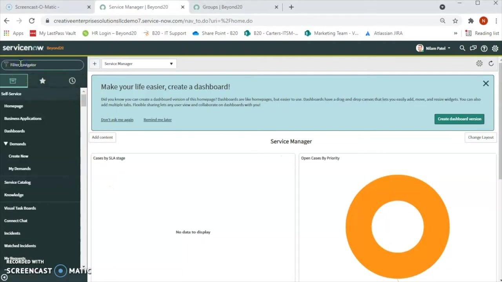Click the Chrome address bar

(x=239, y=21)
